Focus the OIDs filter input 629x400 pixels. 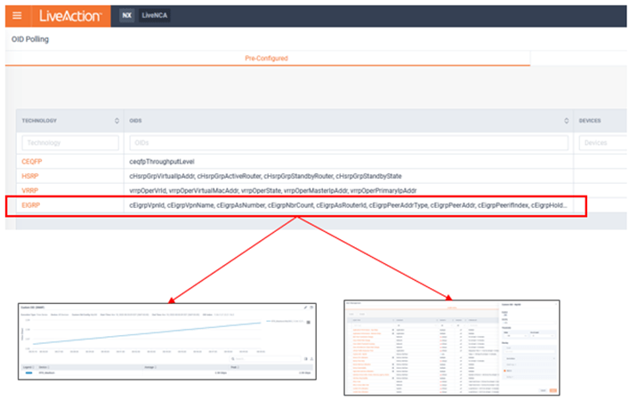coord(349,143)
